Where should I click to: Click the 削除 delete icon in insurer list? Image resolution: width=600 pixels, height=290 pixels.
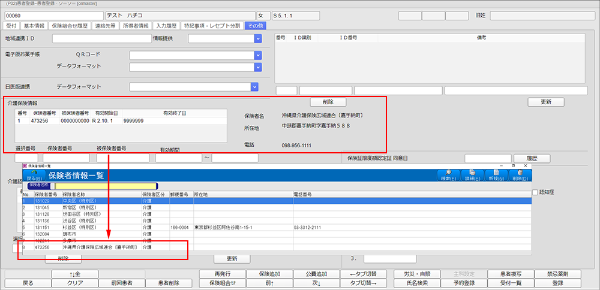click(520, 175)
